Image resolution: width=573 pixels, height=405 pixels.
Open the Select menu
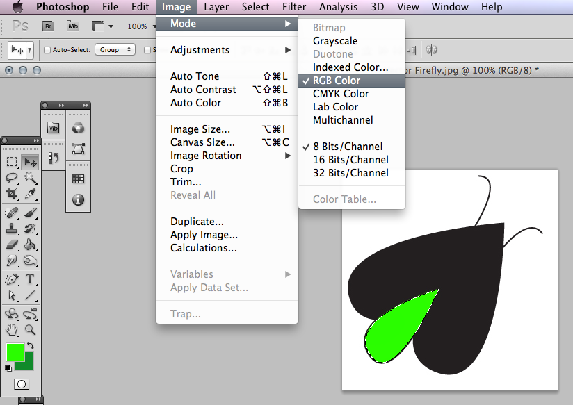255,7
